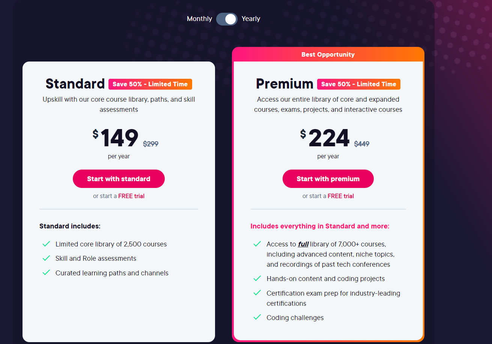Screen dimensions: 492x344
Task: Click the checkmark beside "Access to full library of 7,000+ courses"
Action: click(x=257, y=243)
